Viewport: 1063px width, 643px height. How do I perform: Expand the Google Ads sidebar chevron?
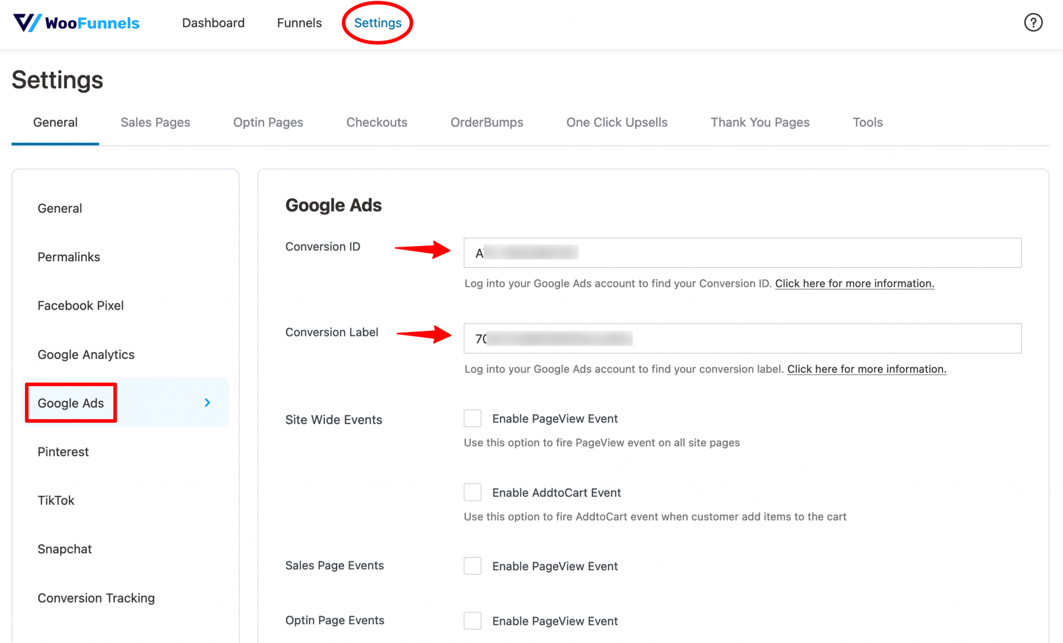pyautogui.click(x=207, y=402)
